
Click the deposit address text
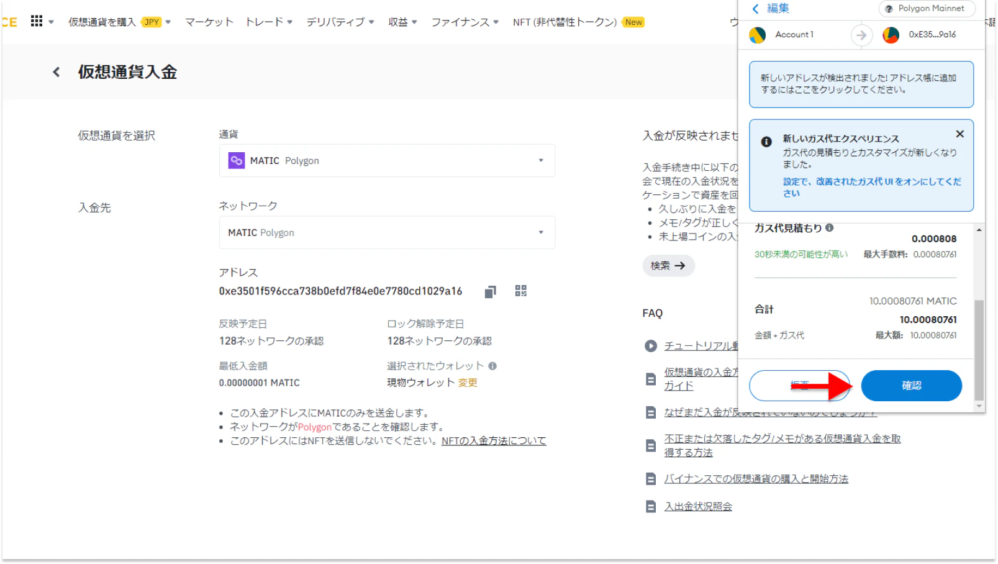(x=340, y=291)
